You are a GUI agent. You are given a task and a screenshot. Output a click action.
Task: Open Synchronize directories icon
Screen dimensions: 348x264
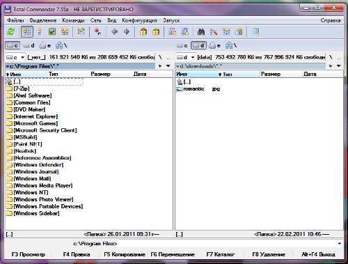tap(226, 31)
